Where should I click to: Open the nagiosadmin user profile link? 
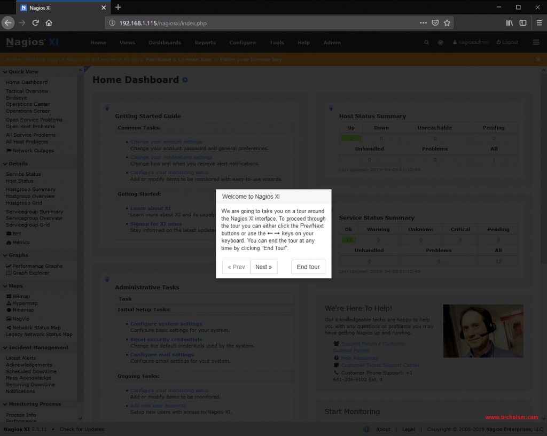click(471, 42)
